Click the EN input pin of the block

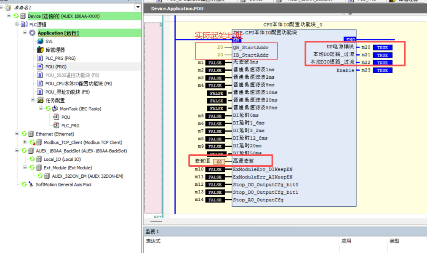(x=236, y=40)
